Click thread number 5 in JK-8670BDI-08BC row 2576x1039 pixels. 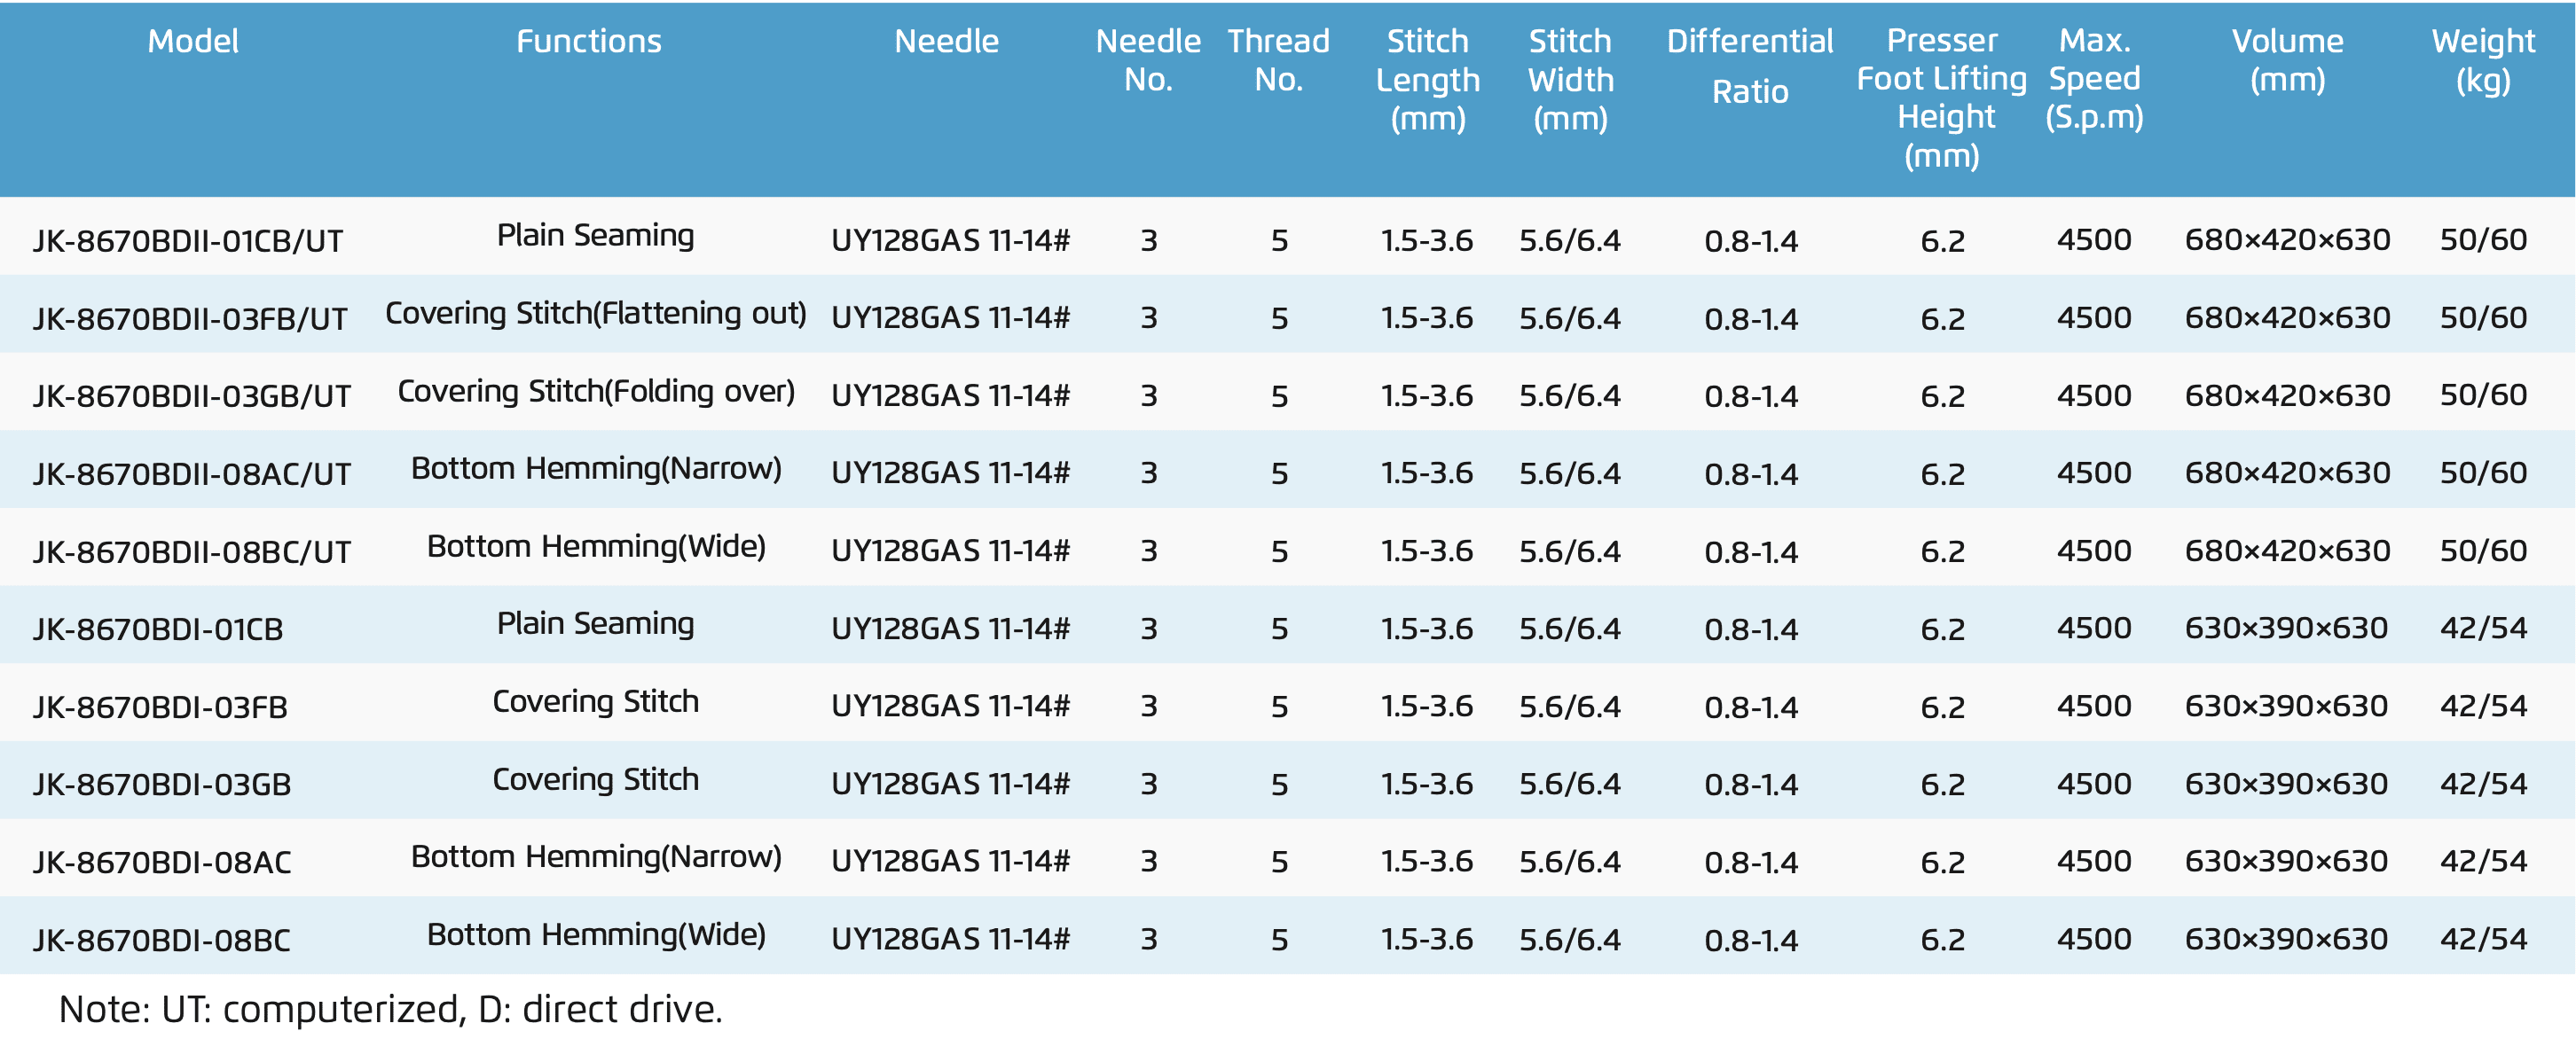point(1280,940)
